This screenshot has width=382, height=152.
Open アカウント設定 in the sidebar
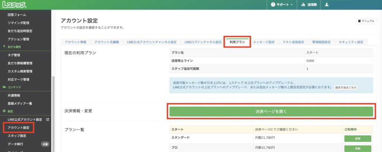tap(19, 127)
